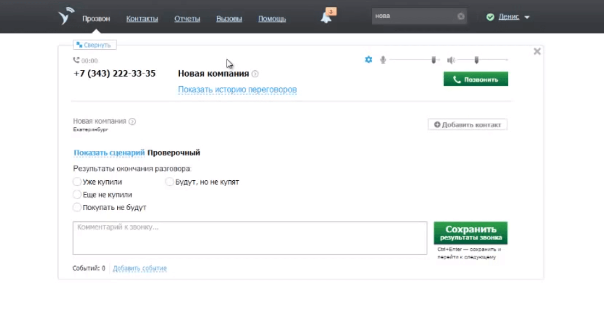This screenshot has height=332, width=604.
Task: Clear the search field text
Action: click(460, 16)
